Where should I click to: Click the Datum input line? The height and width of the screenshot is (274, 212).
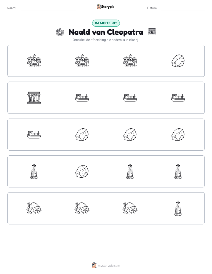click(183, 8)
